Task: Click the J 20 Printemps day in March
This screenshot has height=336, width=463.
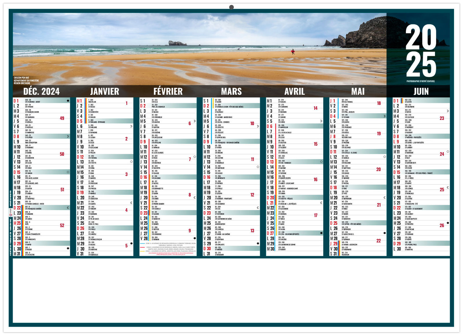Action: point(231,198)
